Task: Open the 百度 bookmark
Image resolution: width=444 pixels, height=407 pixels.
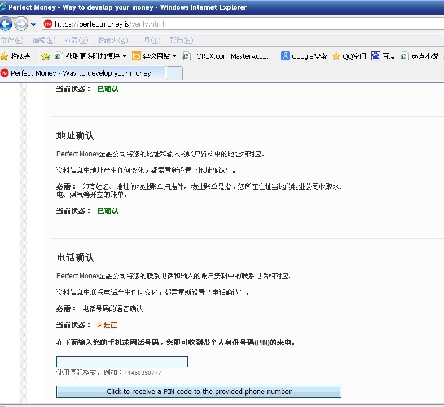Action: coord(384,56)
